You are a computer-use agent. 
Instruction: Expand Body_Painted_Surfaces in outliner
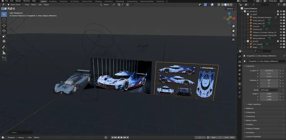tap(248, 17)
